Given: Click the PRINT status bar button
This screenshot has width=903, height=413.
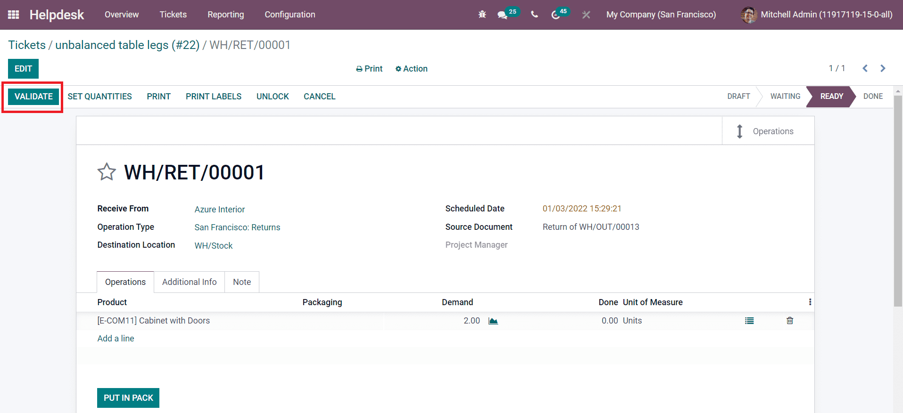Looking at the screenshot, I should coord(159,97).
